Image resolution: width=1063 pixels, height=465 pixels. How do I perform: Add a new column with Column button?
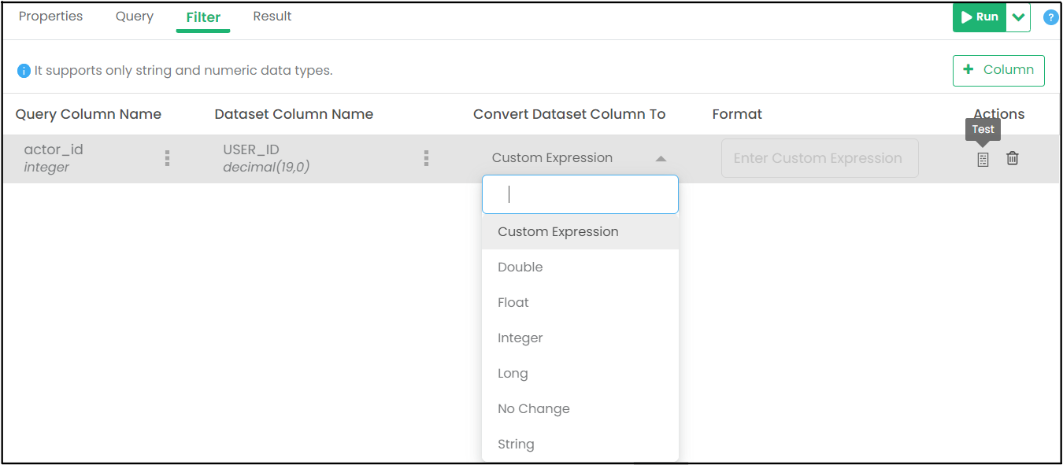click(x=998, y=70)
